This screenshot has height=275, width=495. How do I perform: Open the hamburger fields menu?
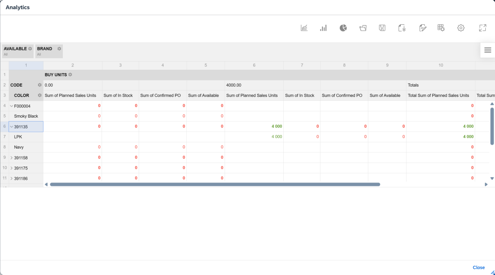[487, 50]
